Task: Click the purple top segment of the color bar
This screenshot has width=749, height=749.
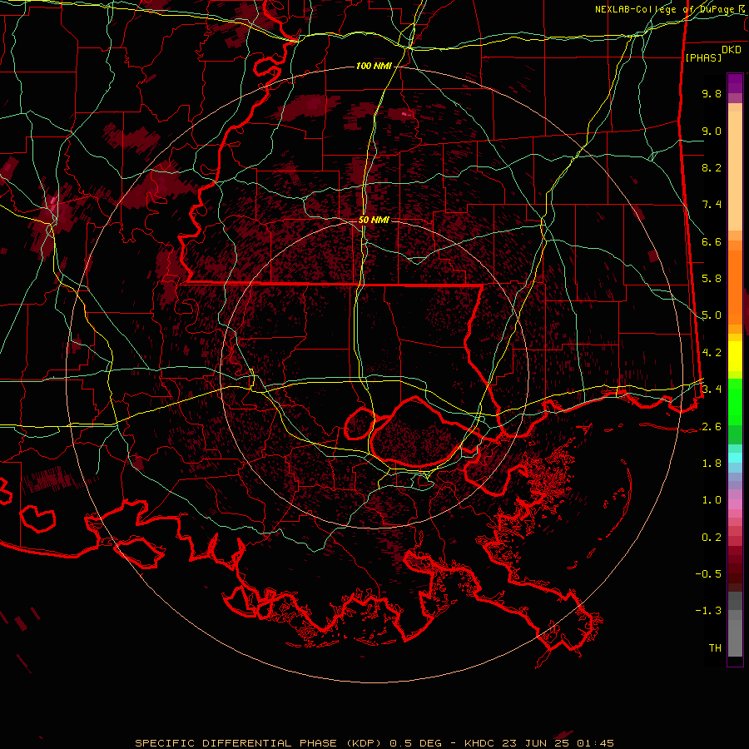Action: tap(735, 83)
